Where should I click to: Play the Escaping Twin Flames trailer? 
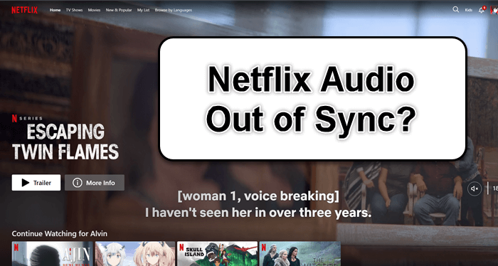(36, 183)
